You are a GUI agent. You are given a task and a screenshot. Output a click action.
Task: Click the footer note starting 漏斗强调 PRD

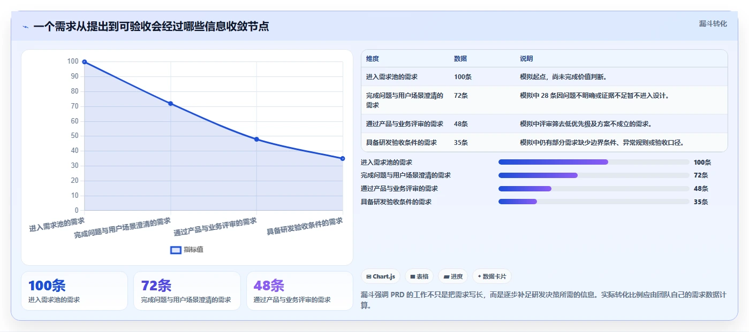(x=544, y=300)
